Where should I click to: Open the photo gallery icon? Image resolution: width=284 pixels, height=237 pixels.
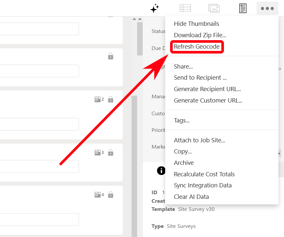pos(214,8)
